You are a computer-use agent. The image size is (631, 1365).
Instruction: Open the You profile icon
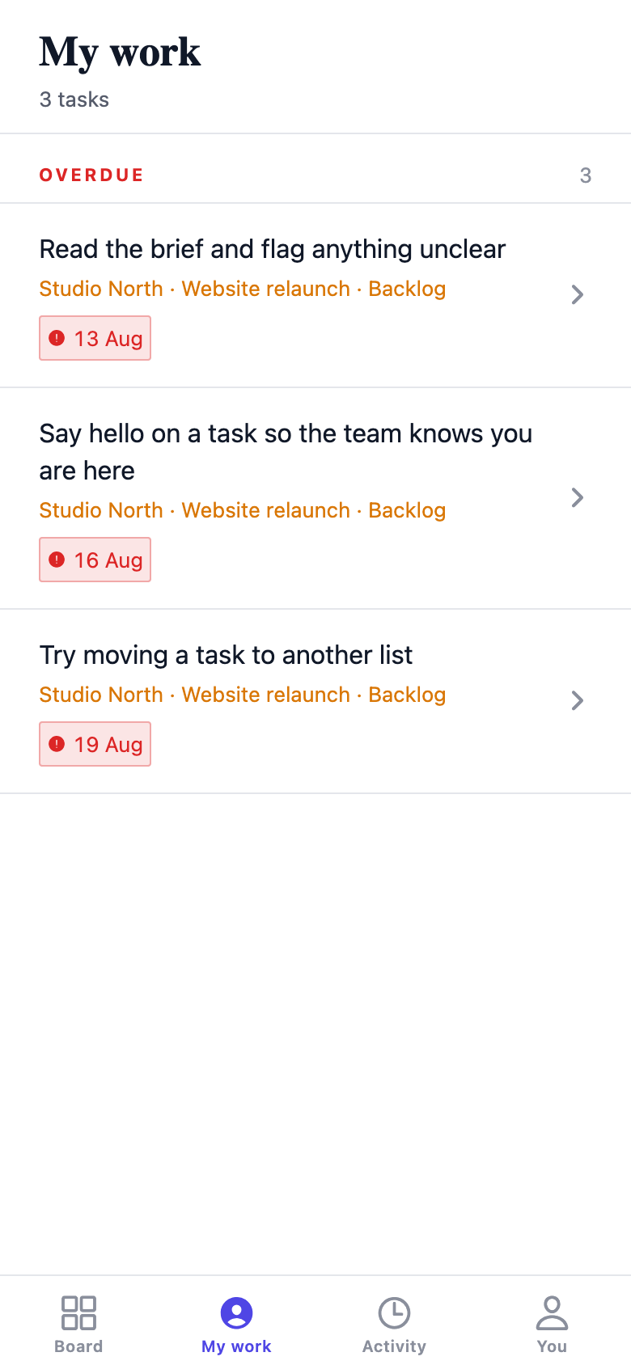552,1312
